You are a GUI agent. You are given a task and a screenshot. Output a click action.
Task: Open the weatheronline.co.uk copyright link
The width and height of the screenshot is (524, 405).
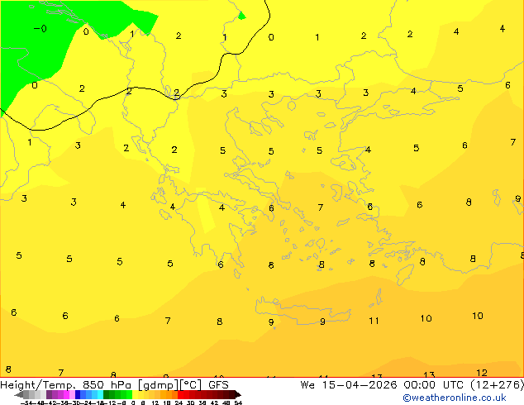pyautogui.click(x=455, y=398)
